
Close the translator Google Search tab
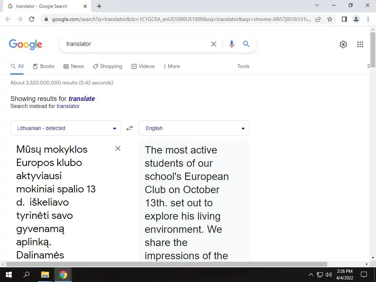pyautogui.click(x=85, y=6)
